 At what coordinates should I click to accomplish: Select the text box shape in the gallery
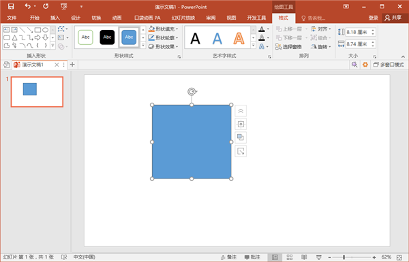click(x=7, y=30)
